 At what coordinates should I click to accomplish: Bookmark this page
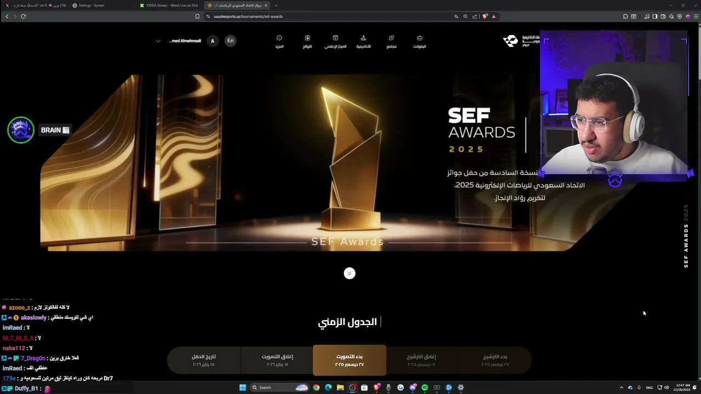pyautogui.click(x=197, y=16)
